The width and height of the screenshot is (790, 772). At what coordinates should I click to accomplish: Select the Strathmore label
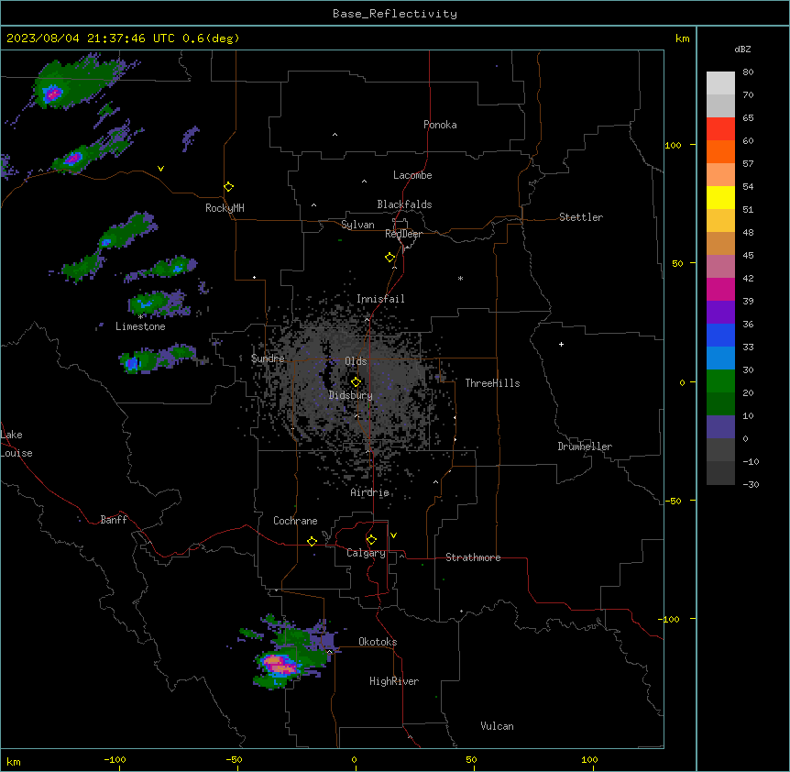click(473, 557)
